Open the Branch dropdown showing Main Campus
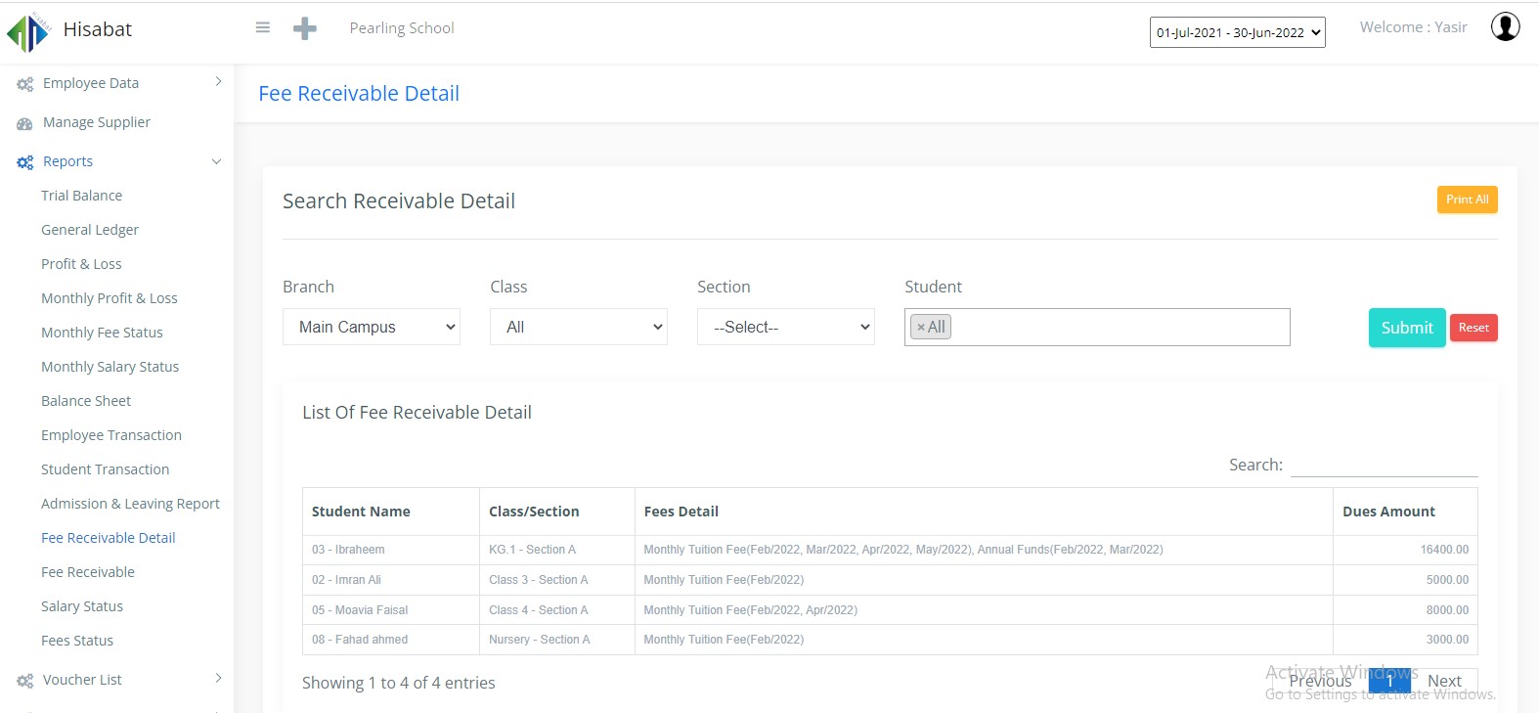The width and height of the screenshot is (1539, 713). (372, 327)
